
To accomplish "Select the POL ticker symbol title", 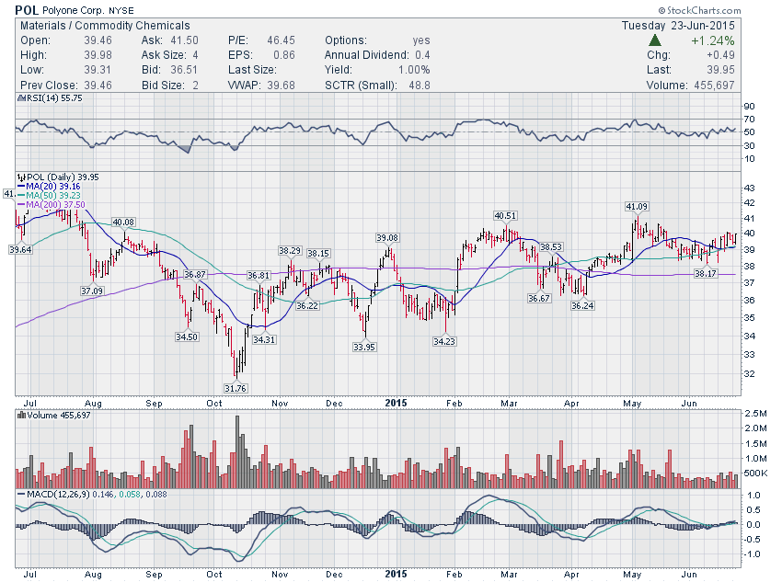I will (x=27, y=10).
